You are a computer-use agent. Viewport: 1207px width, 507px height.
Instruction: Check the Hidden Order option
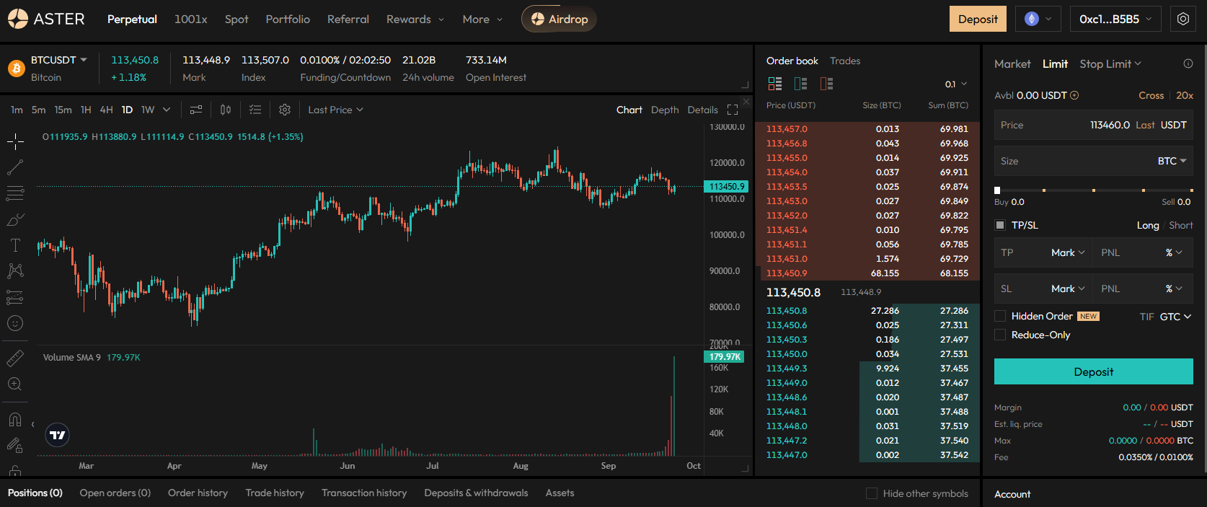pos(1000,316)
